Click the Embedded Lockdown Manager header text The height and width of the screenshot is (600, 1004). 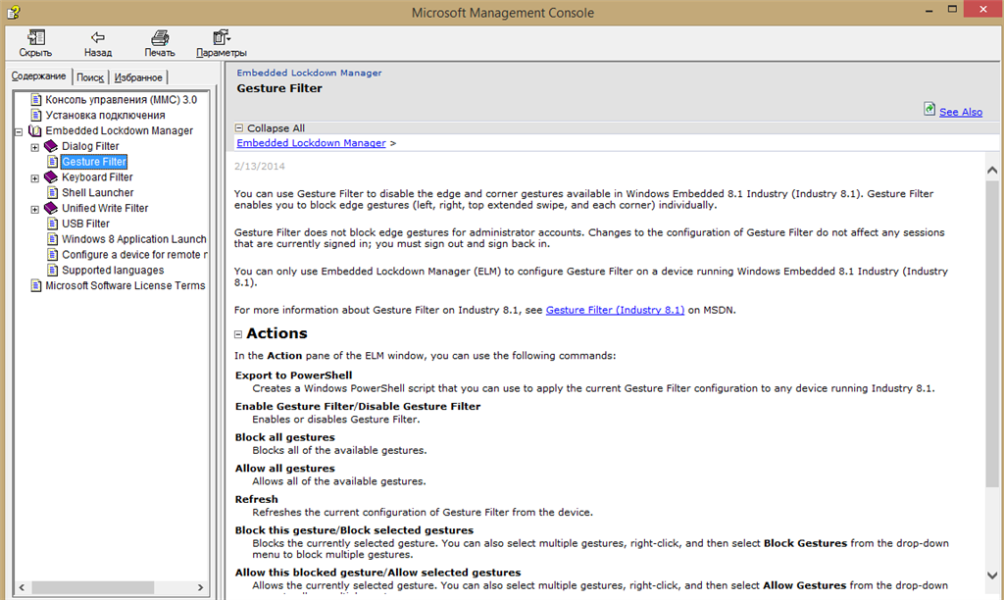tap(309, 73)
